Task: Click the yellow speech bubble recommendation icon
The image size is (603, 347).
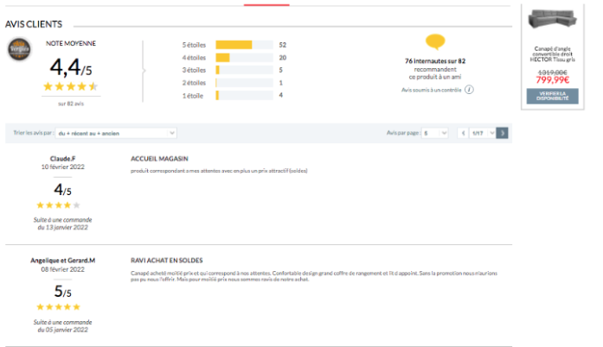Action: click(x=435, y=41)
